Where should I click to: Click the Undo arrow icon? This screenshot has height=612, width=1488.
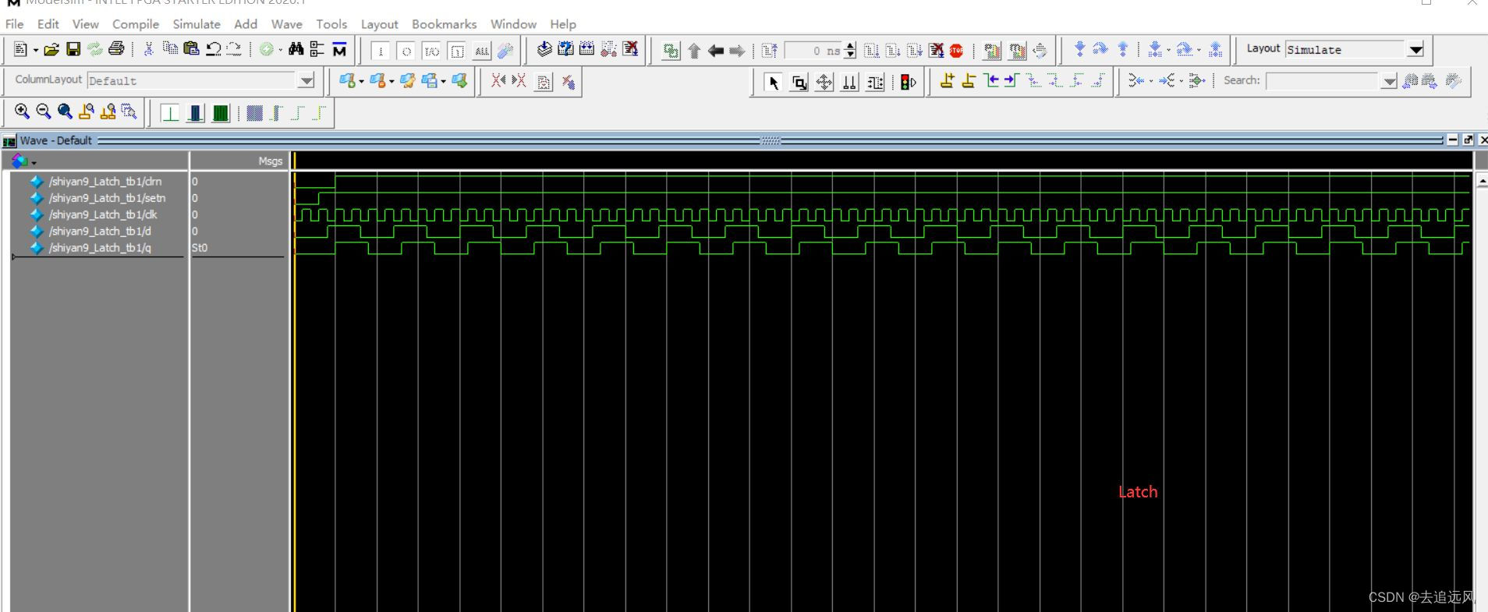click(213, 49)
